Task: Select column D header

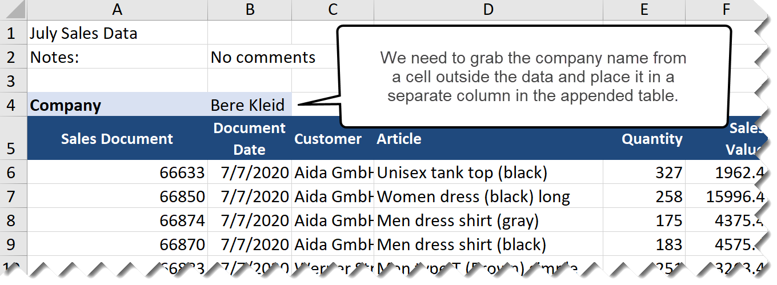Action: (x=488, y=9)
